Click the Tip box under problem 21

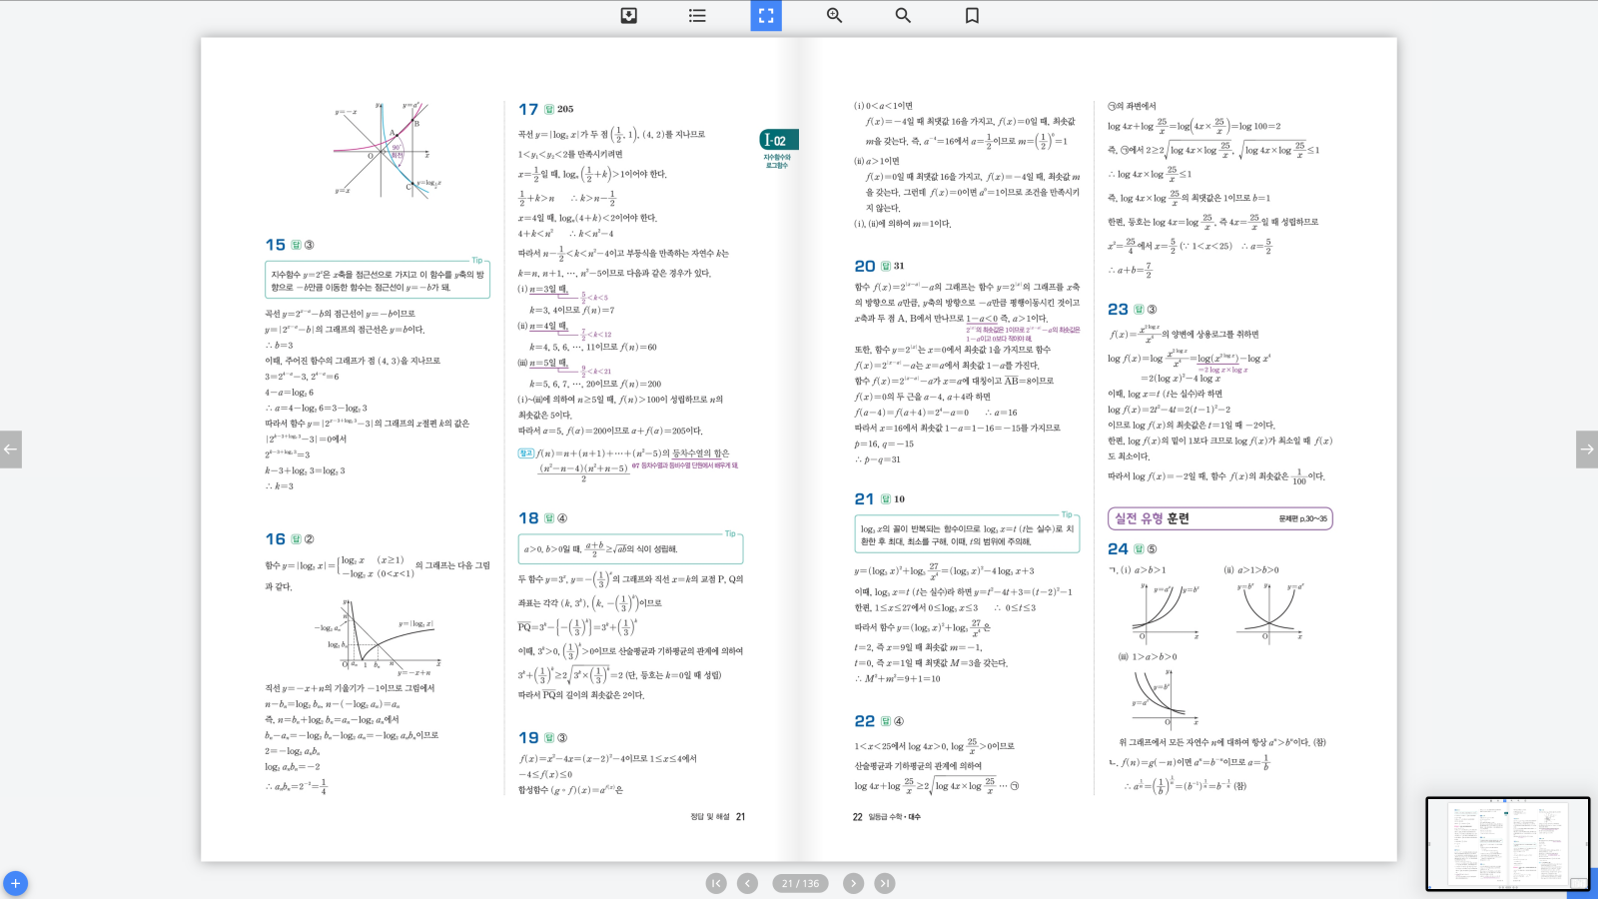[967, 534]
